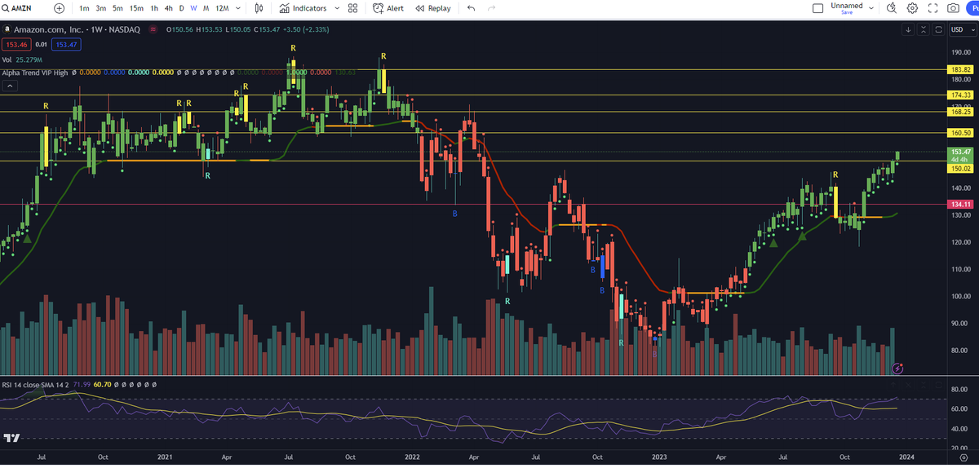This screenshot has width=979, height=468.
Task: Collapse the pane using the chevrons icon
Action: tap(923, 30)
